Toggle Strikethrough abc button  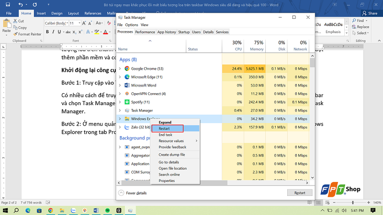tap(68, 32)
